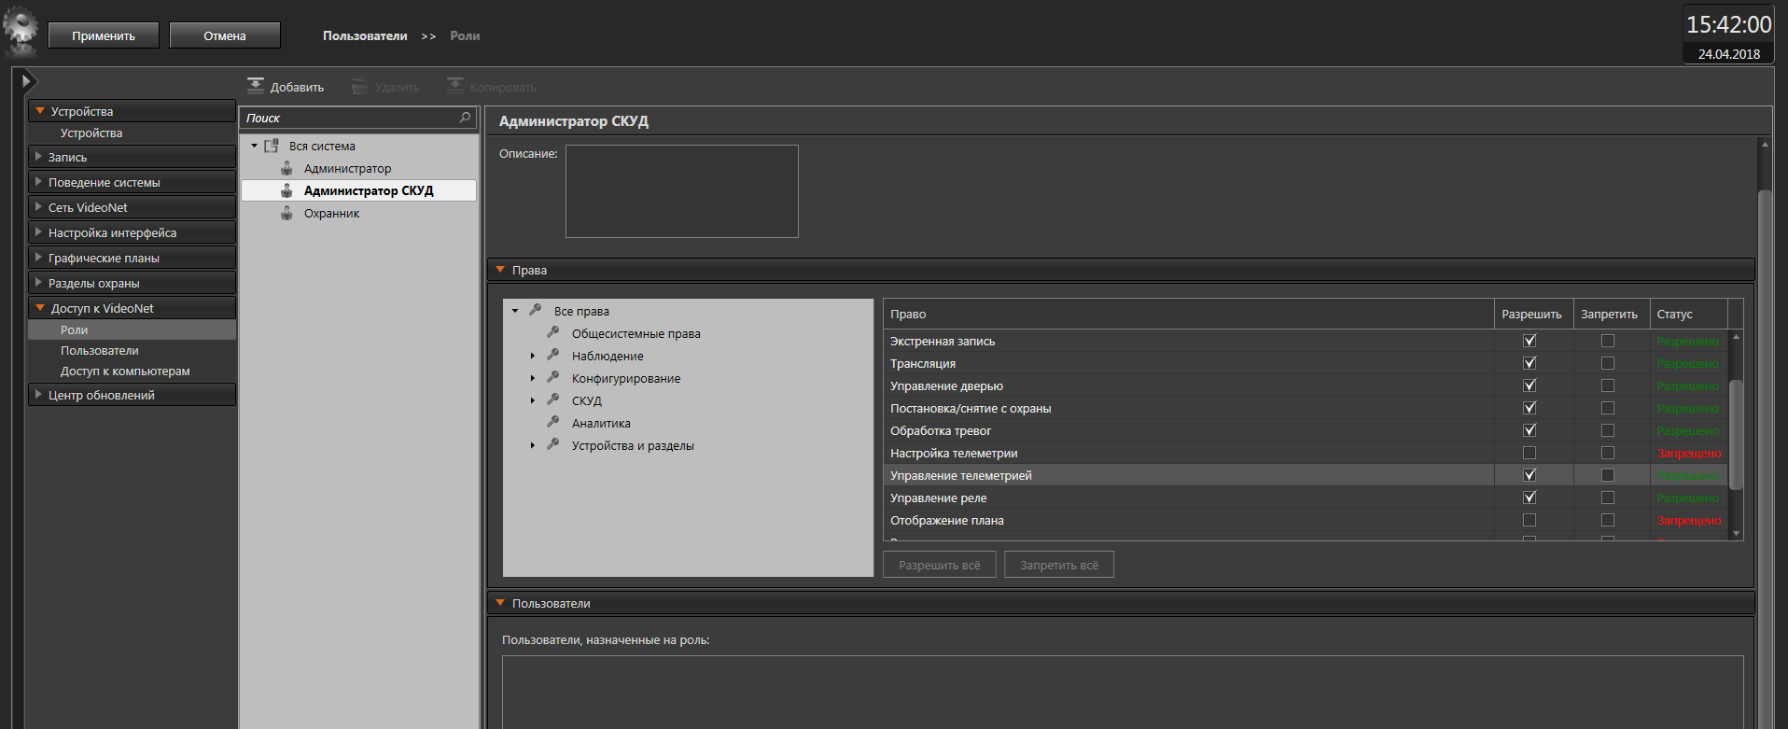Click in the Описание text box
The width and height of the screenshot is (1788, 729).
point(682,191)
